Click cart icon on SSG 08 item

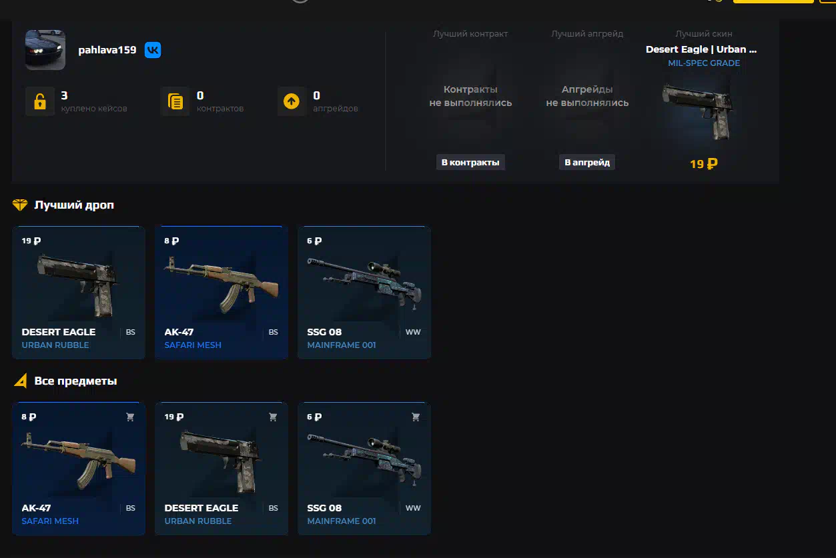click(416, 417)
